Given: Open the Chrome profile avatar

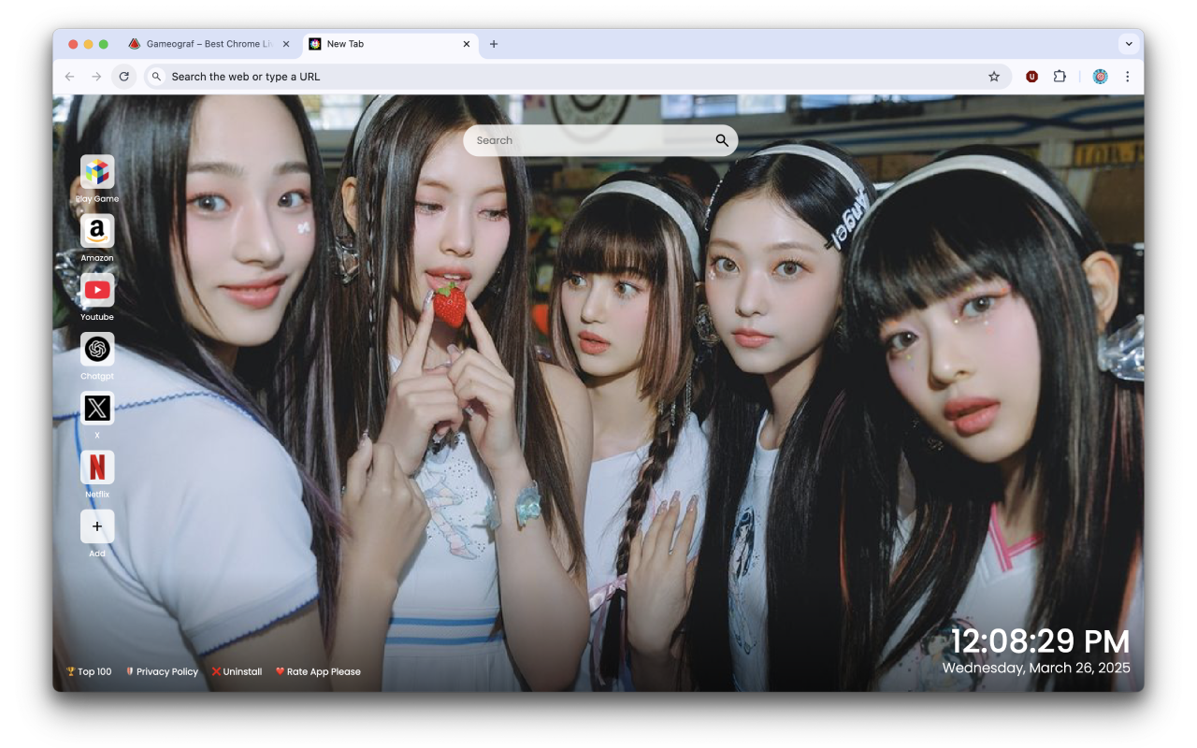Looking at the screenshot, I should point(1100,77).
